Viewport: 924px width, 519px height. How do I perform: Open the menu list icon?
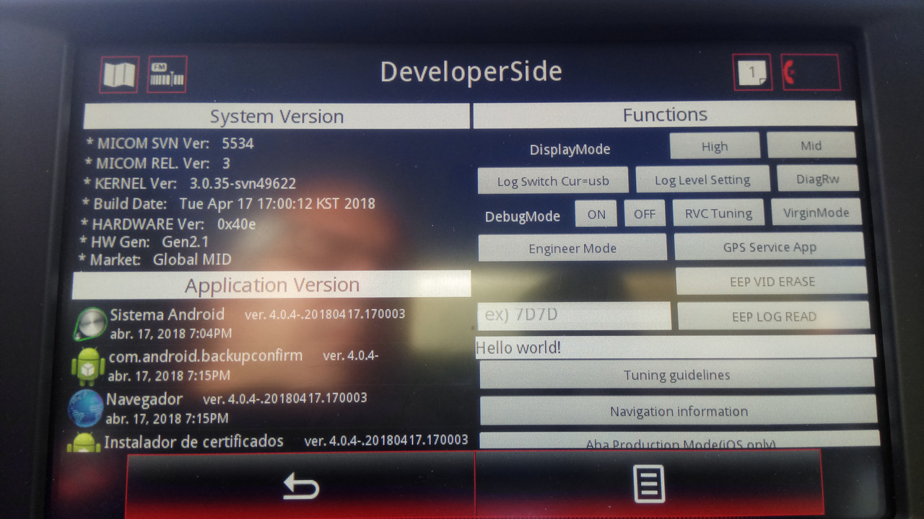coord(648,483)
